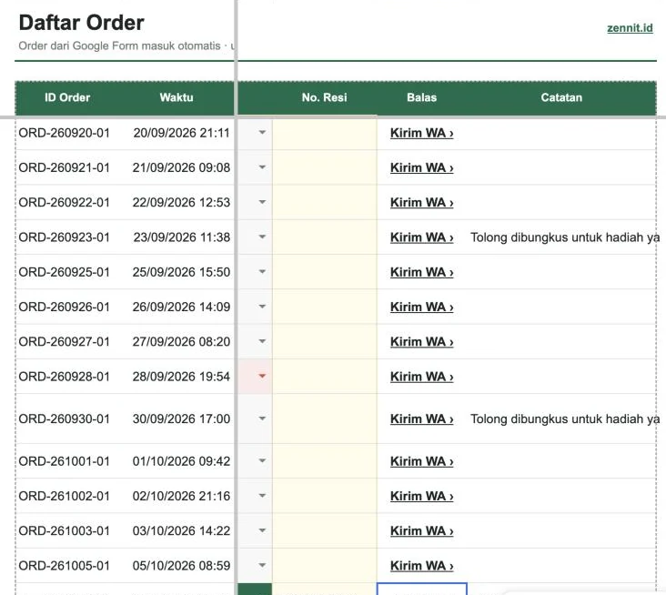Select the Daftar Order title cell
The image size is (666, 595).
(82, 23)
